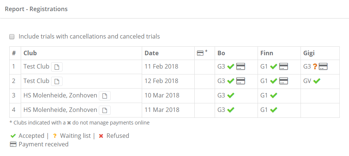Click Gigi's payment icon for 11 Feb
The height and width of the screenshot is (156, 349).
[323, 67]
